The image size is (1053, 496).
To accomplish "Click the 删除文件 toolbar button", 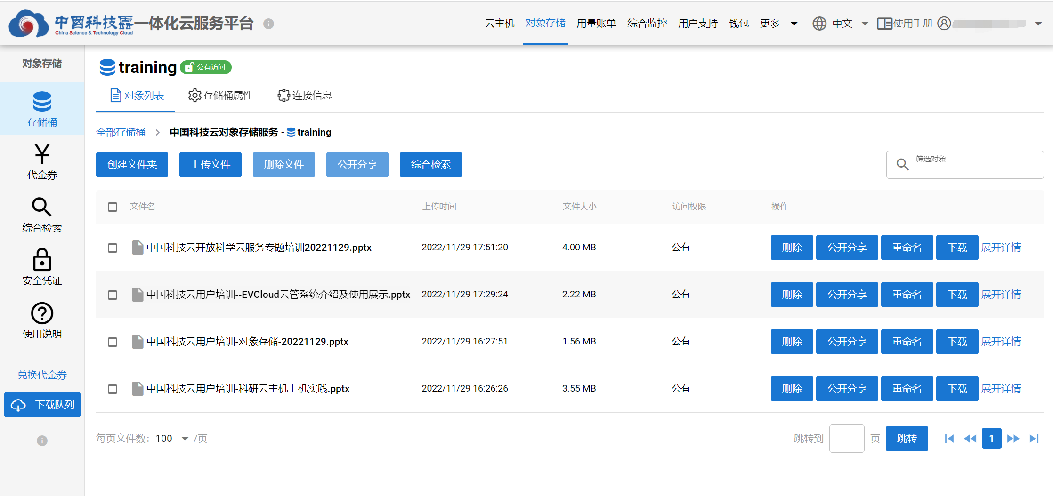I will coord(284,165).
